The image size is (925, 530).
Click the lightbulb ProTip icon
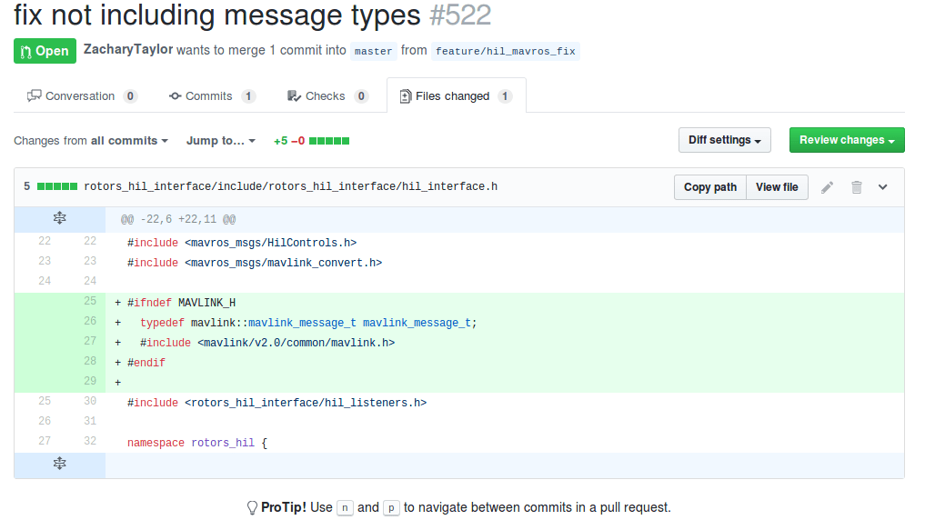point(252,507)
